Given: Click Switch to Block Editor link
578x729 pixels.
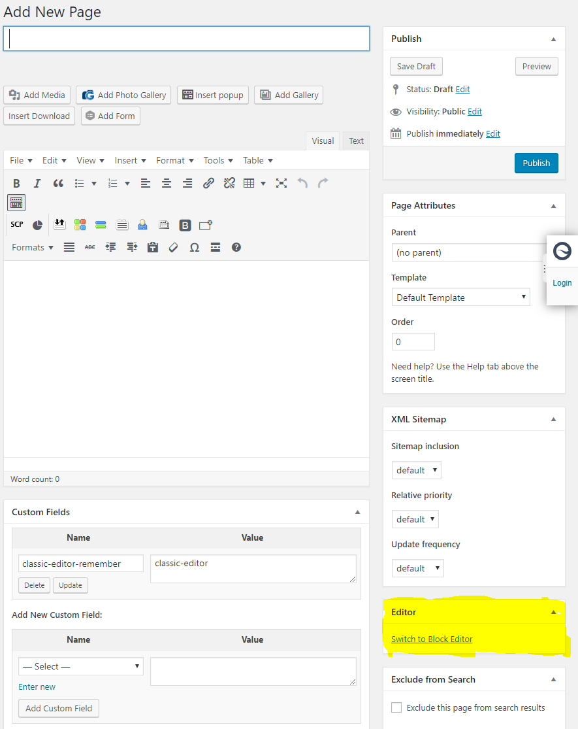Looking at the screenshot, I should click(x=432, y=639).
